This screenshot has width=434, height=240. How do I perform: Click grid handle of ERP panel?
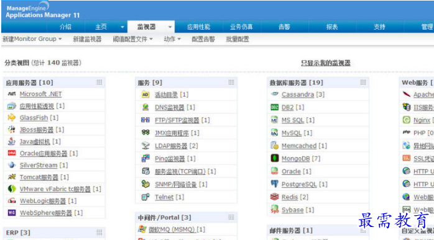coord(99,233)
